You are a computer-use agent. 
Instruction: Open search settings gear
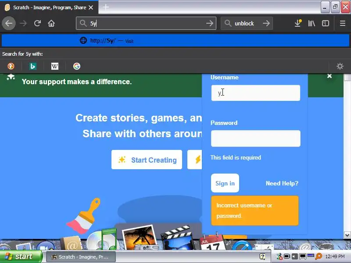pos(340,66)
